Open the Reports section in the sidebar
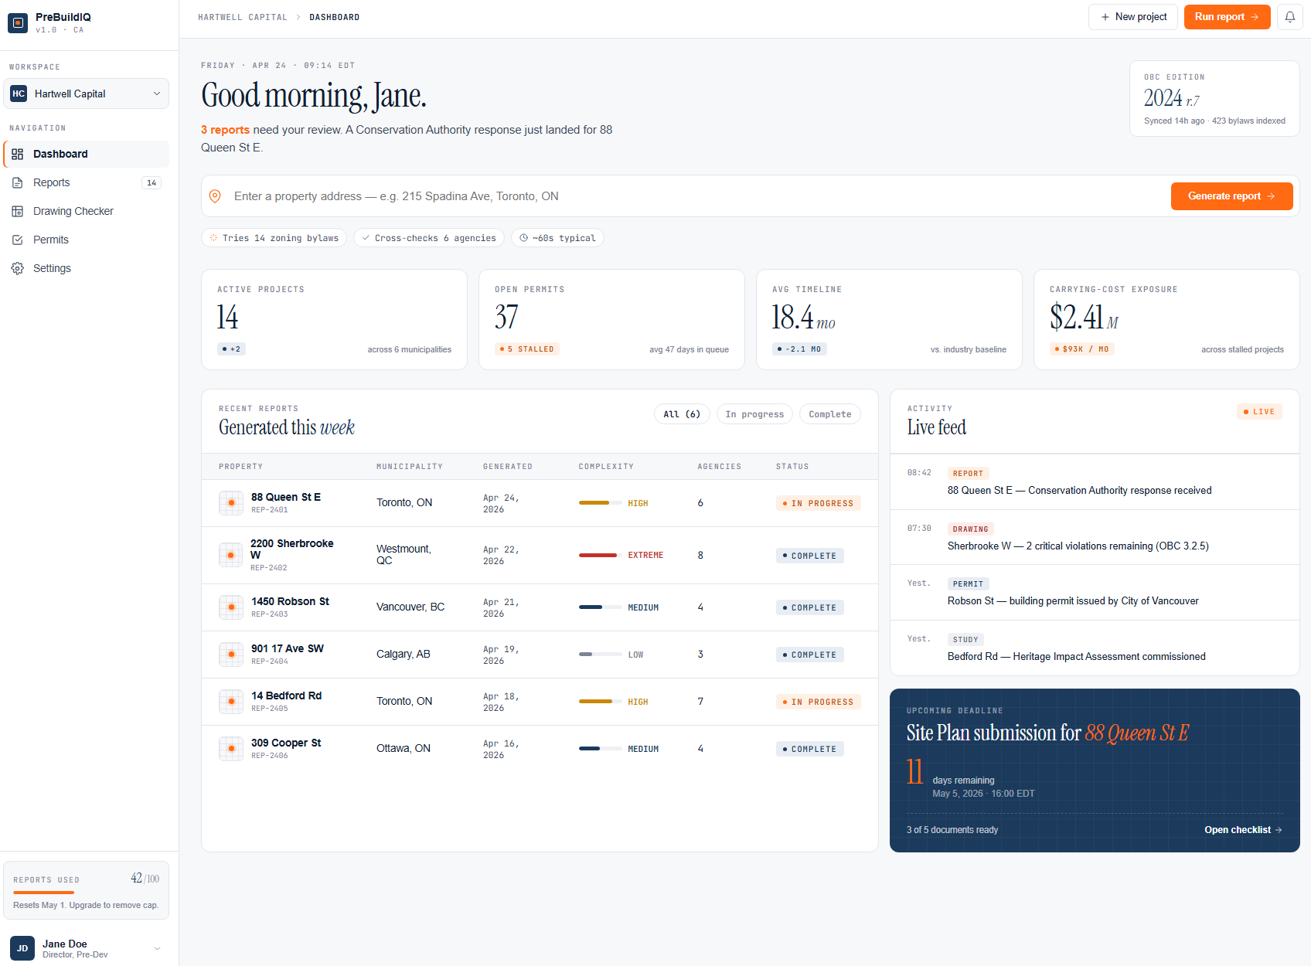Viewport: 1311px width, 966px height. [x=51, y=182]
